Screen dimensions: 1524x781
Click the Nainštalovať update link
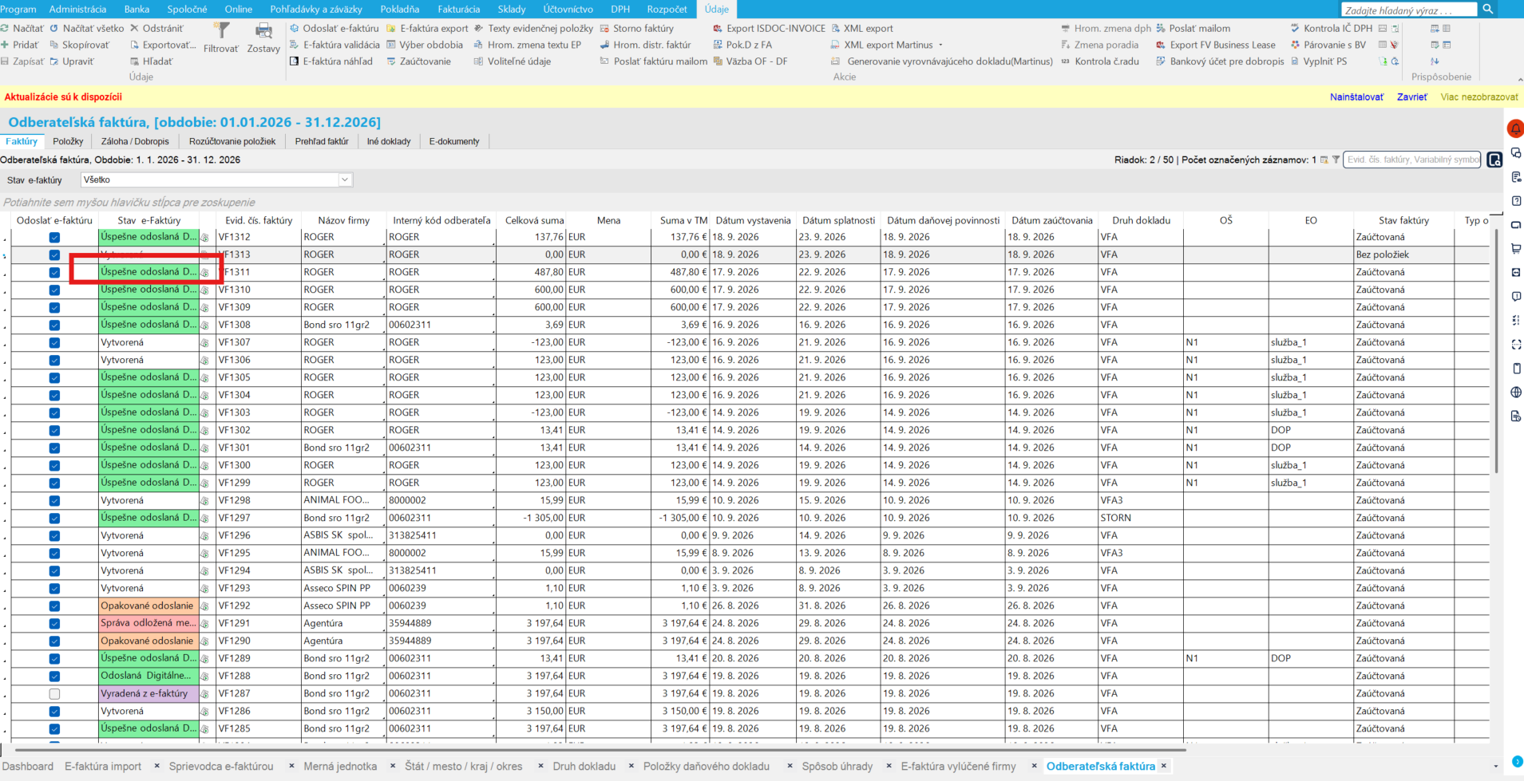click(x=1356, y=97)
